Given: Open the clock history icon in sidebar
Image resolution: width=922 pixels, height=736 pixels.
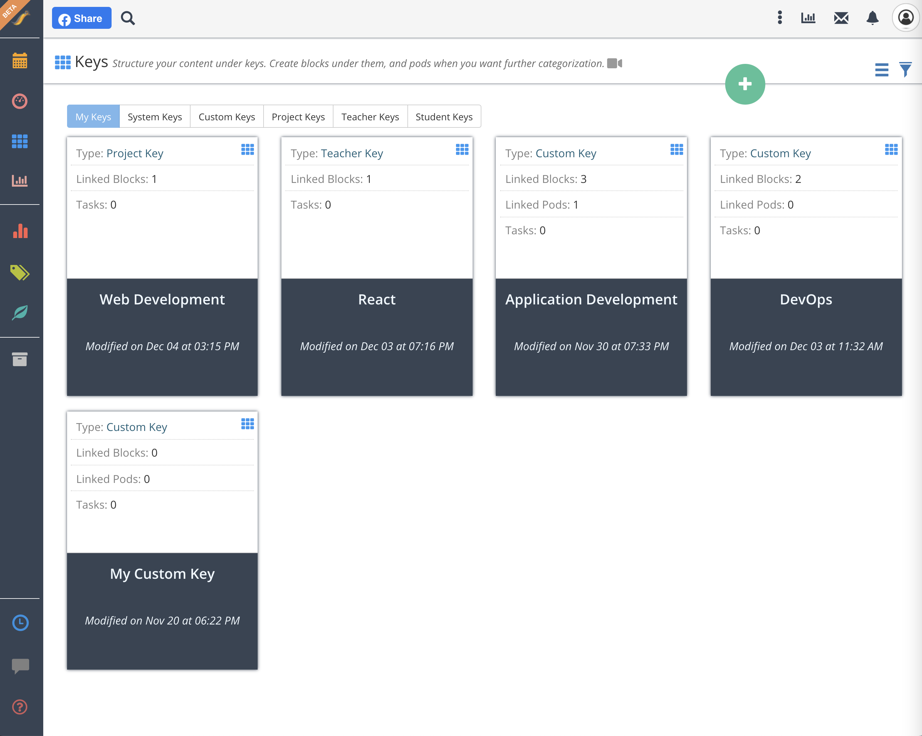Looking at the screenshot, I should click(x=20, y=623).
